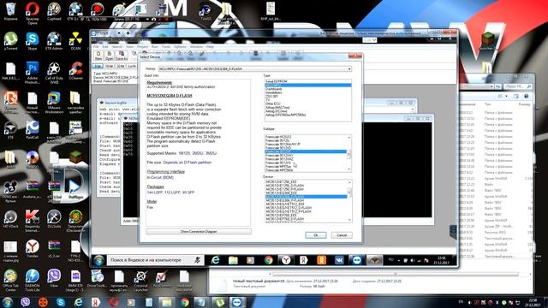Open Viber from the host bottom taskbar
The width and height of the screenshot is (548, 308).
coord(25,302)
